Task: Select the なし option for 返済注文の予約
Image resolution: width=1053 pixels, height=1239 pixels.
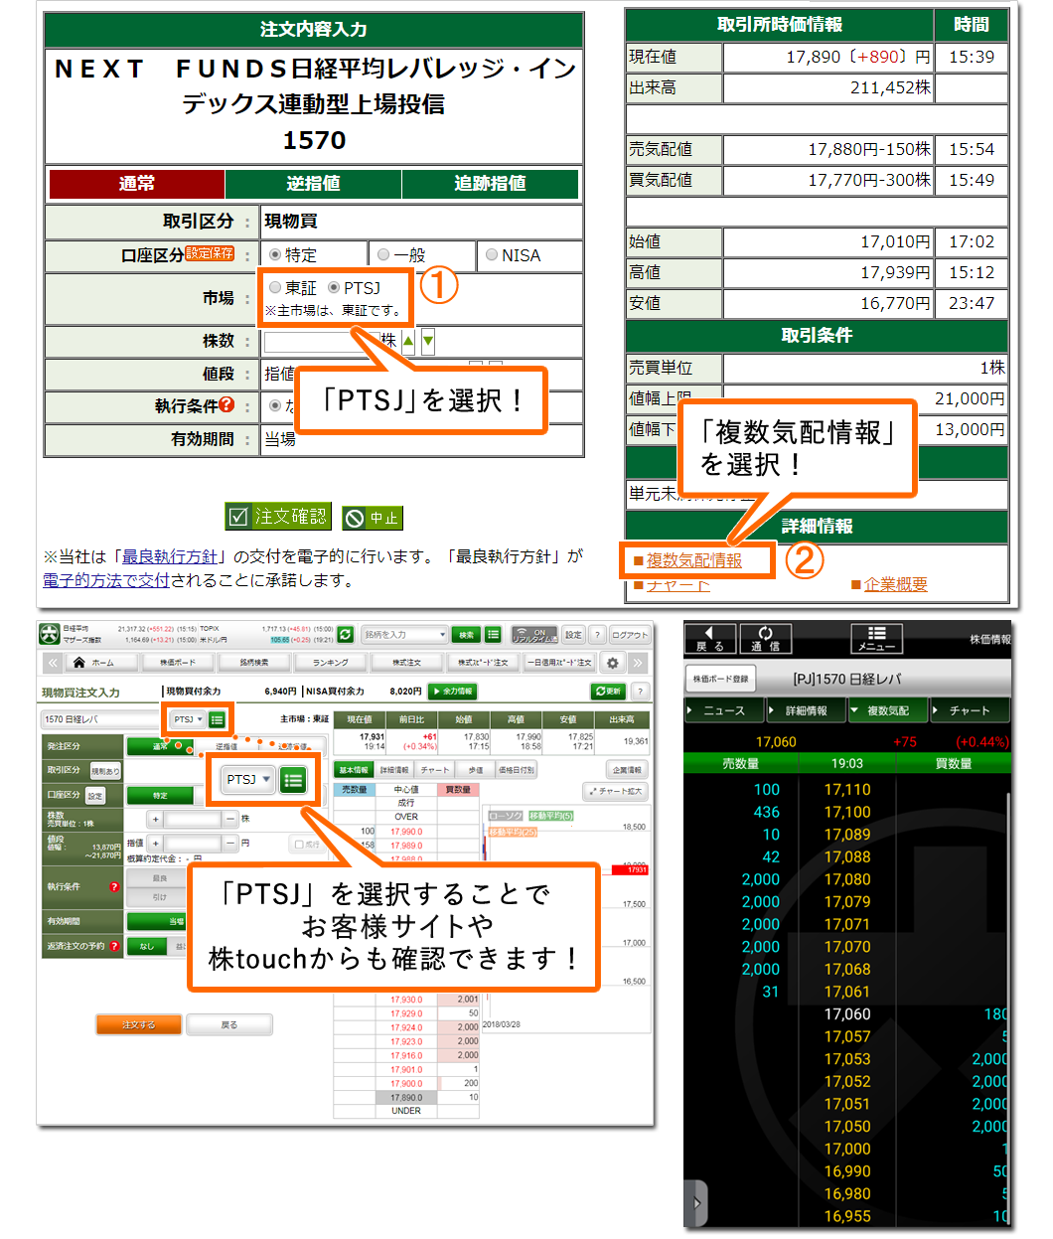Action: [x=147, y=946]
